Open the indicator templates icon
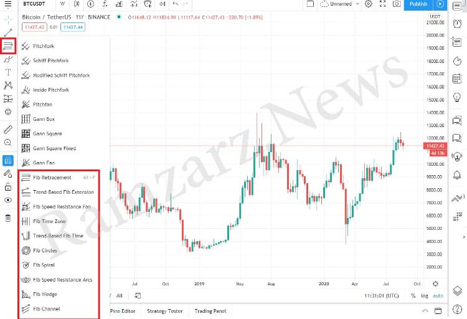Viewport: 467px width, 319px height. 134,4
